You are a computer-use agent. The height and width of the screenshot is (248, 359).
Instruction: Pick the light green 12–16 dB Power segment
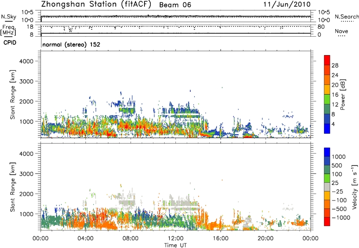tap(327, 99)
